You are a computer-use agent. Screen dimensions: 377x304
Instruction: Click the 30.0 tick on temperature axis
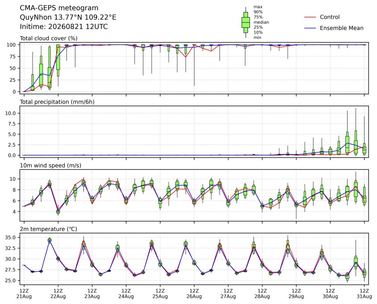tap(11, 259)
